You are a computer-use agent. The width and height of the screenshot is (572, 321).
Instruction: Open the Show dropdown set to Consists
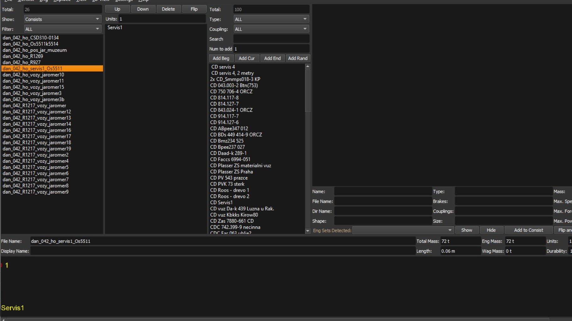coord(63,19)
